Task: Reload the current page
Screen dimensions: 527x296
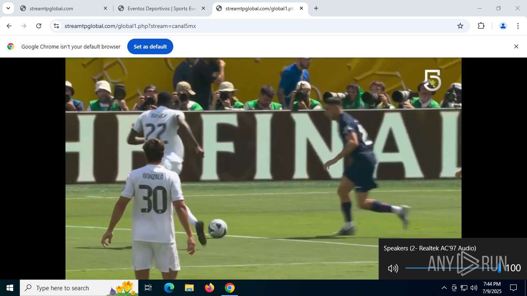Action: 39,26
